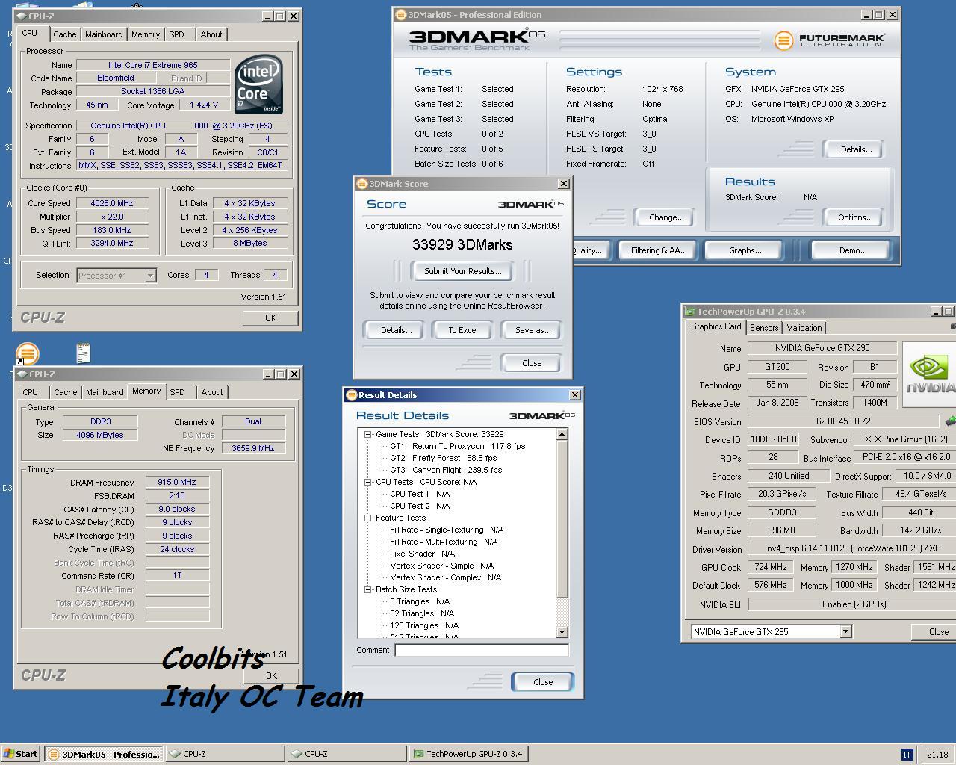
Task: Click Core Voltage value 1.424 V
Action: click(x=204, y=105)
